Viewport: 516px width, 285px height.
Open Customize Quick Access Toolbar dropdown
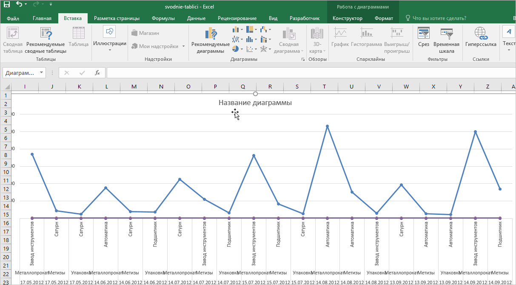pos(51,5)
